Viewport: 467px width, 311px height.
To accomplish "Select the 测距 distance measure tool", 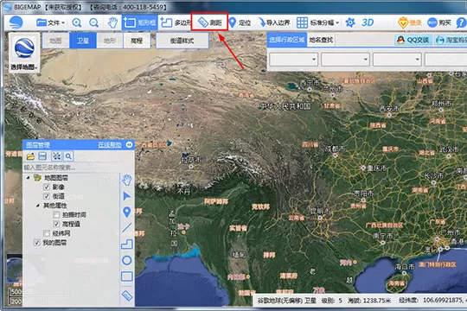I will pos(209,22).
